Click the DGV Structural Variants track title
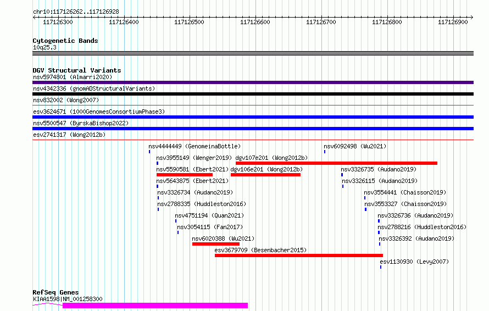This screenshot has width=489, height=311. (x=77, y=70)
